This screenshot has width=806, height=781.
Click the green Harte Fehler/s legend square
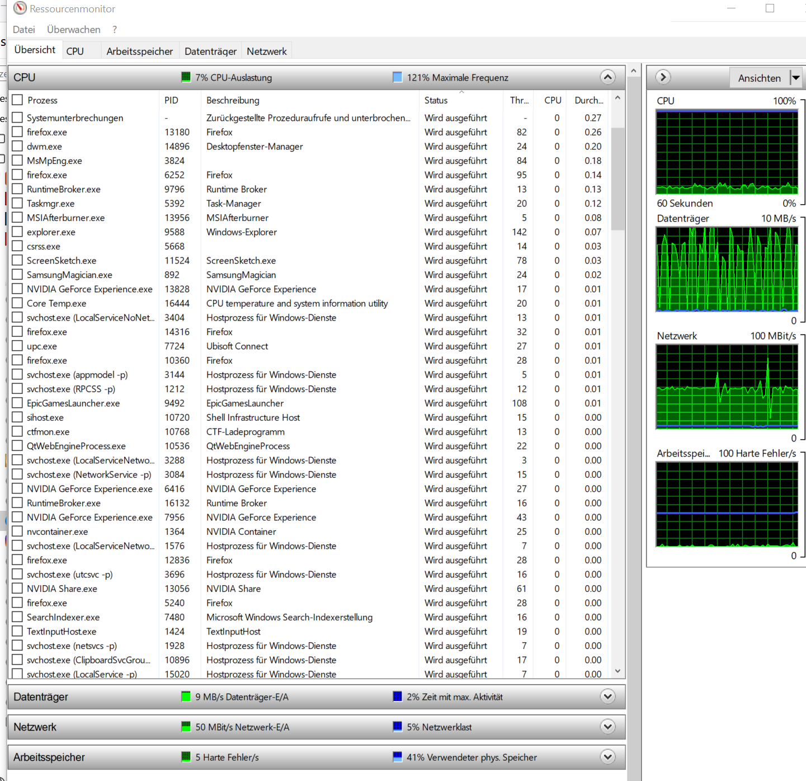(x=186, y=757)
